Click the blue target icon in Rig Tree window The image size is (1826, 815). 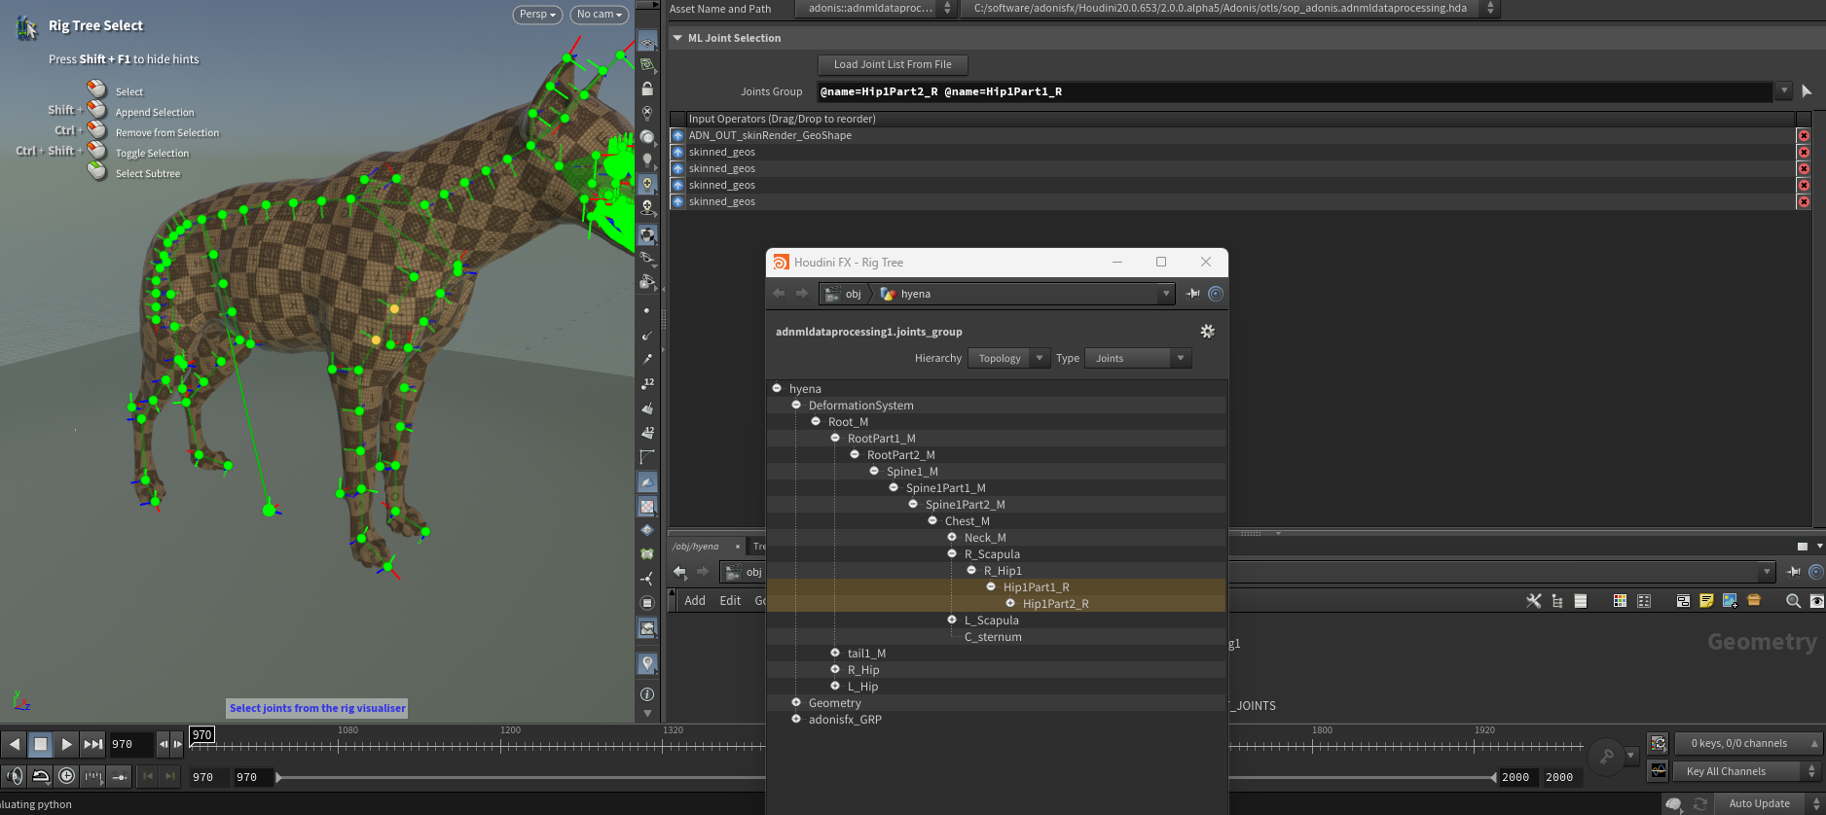(1216, 294)
